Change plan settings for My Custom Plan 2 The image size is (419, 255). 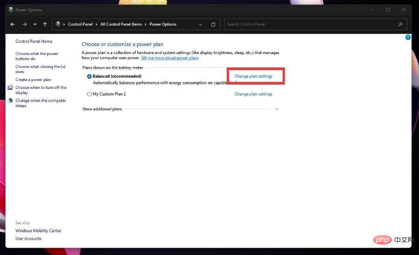[253, 94]
